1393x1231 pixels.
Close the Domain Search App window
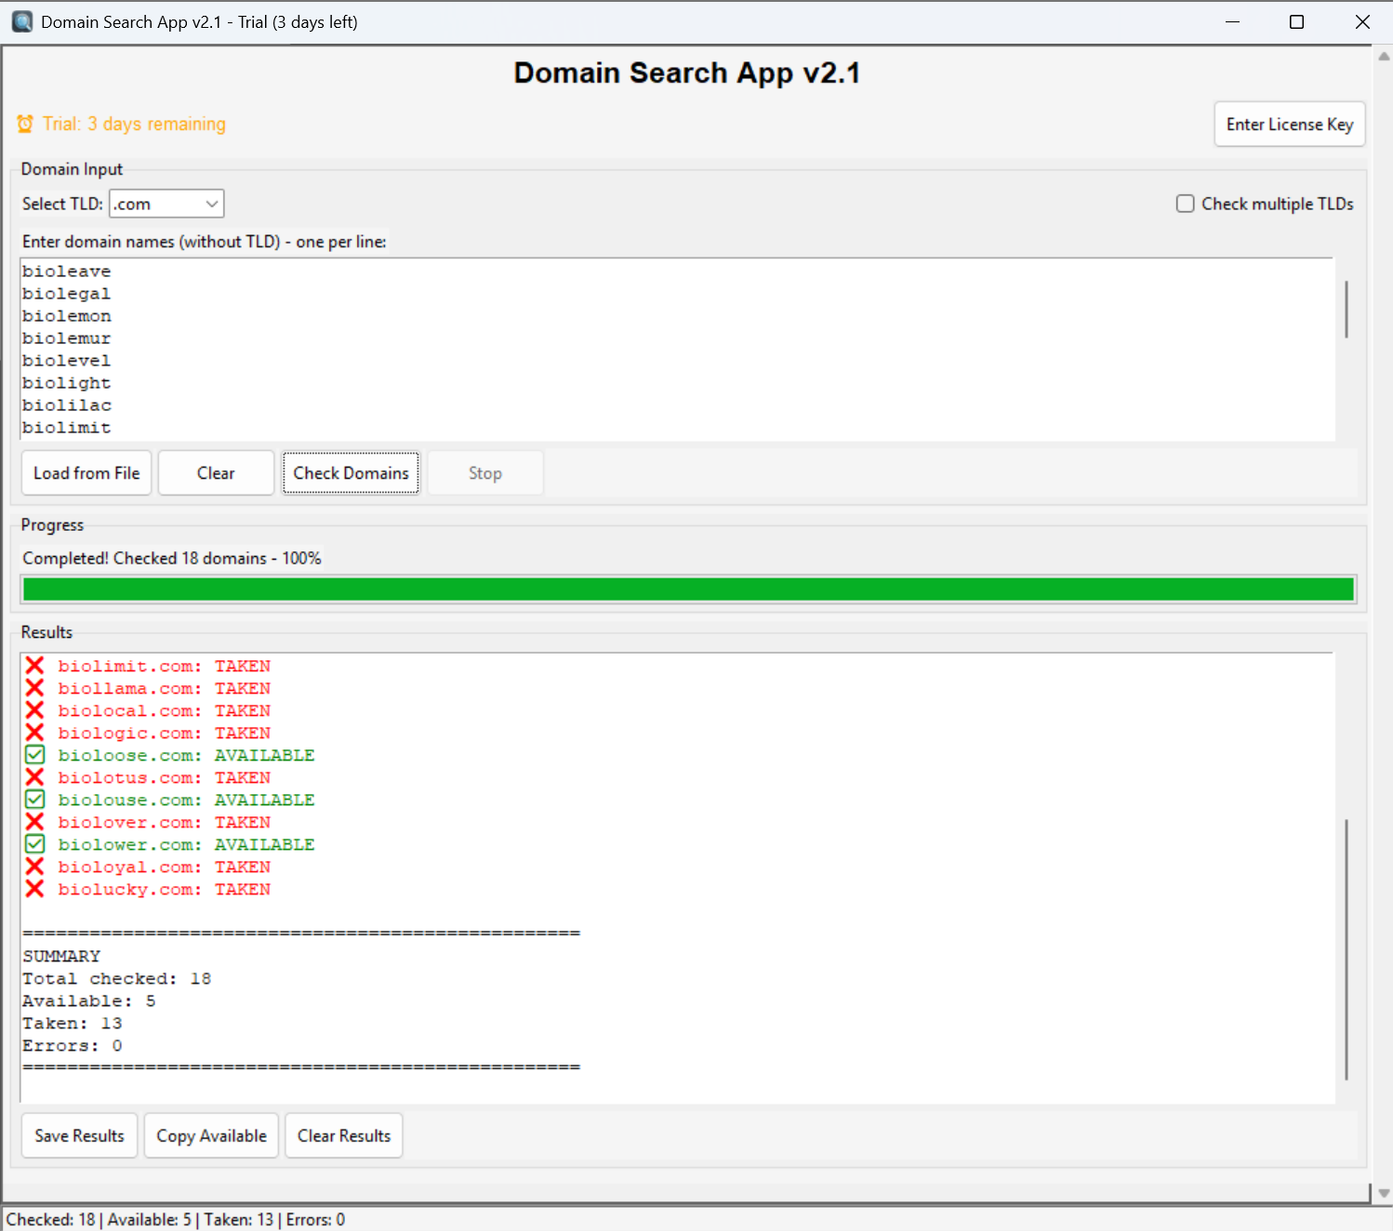click(x=1362, y=21)
